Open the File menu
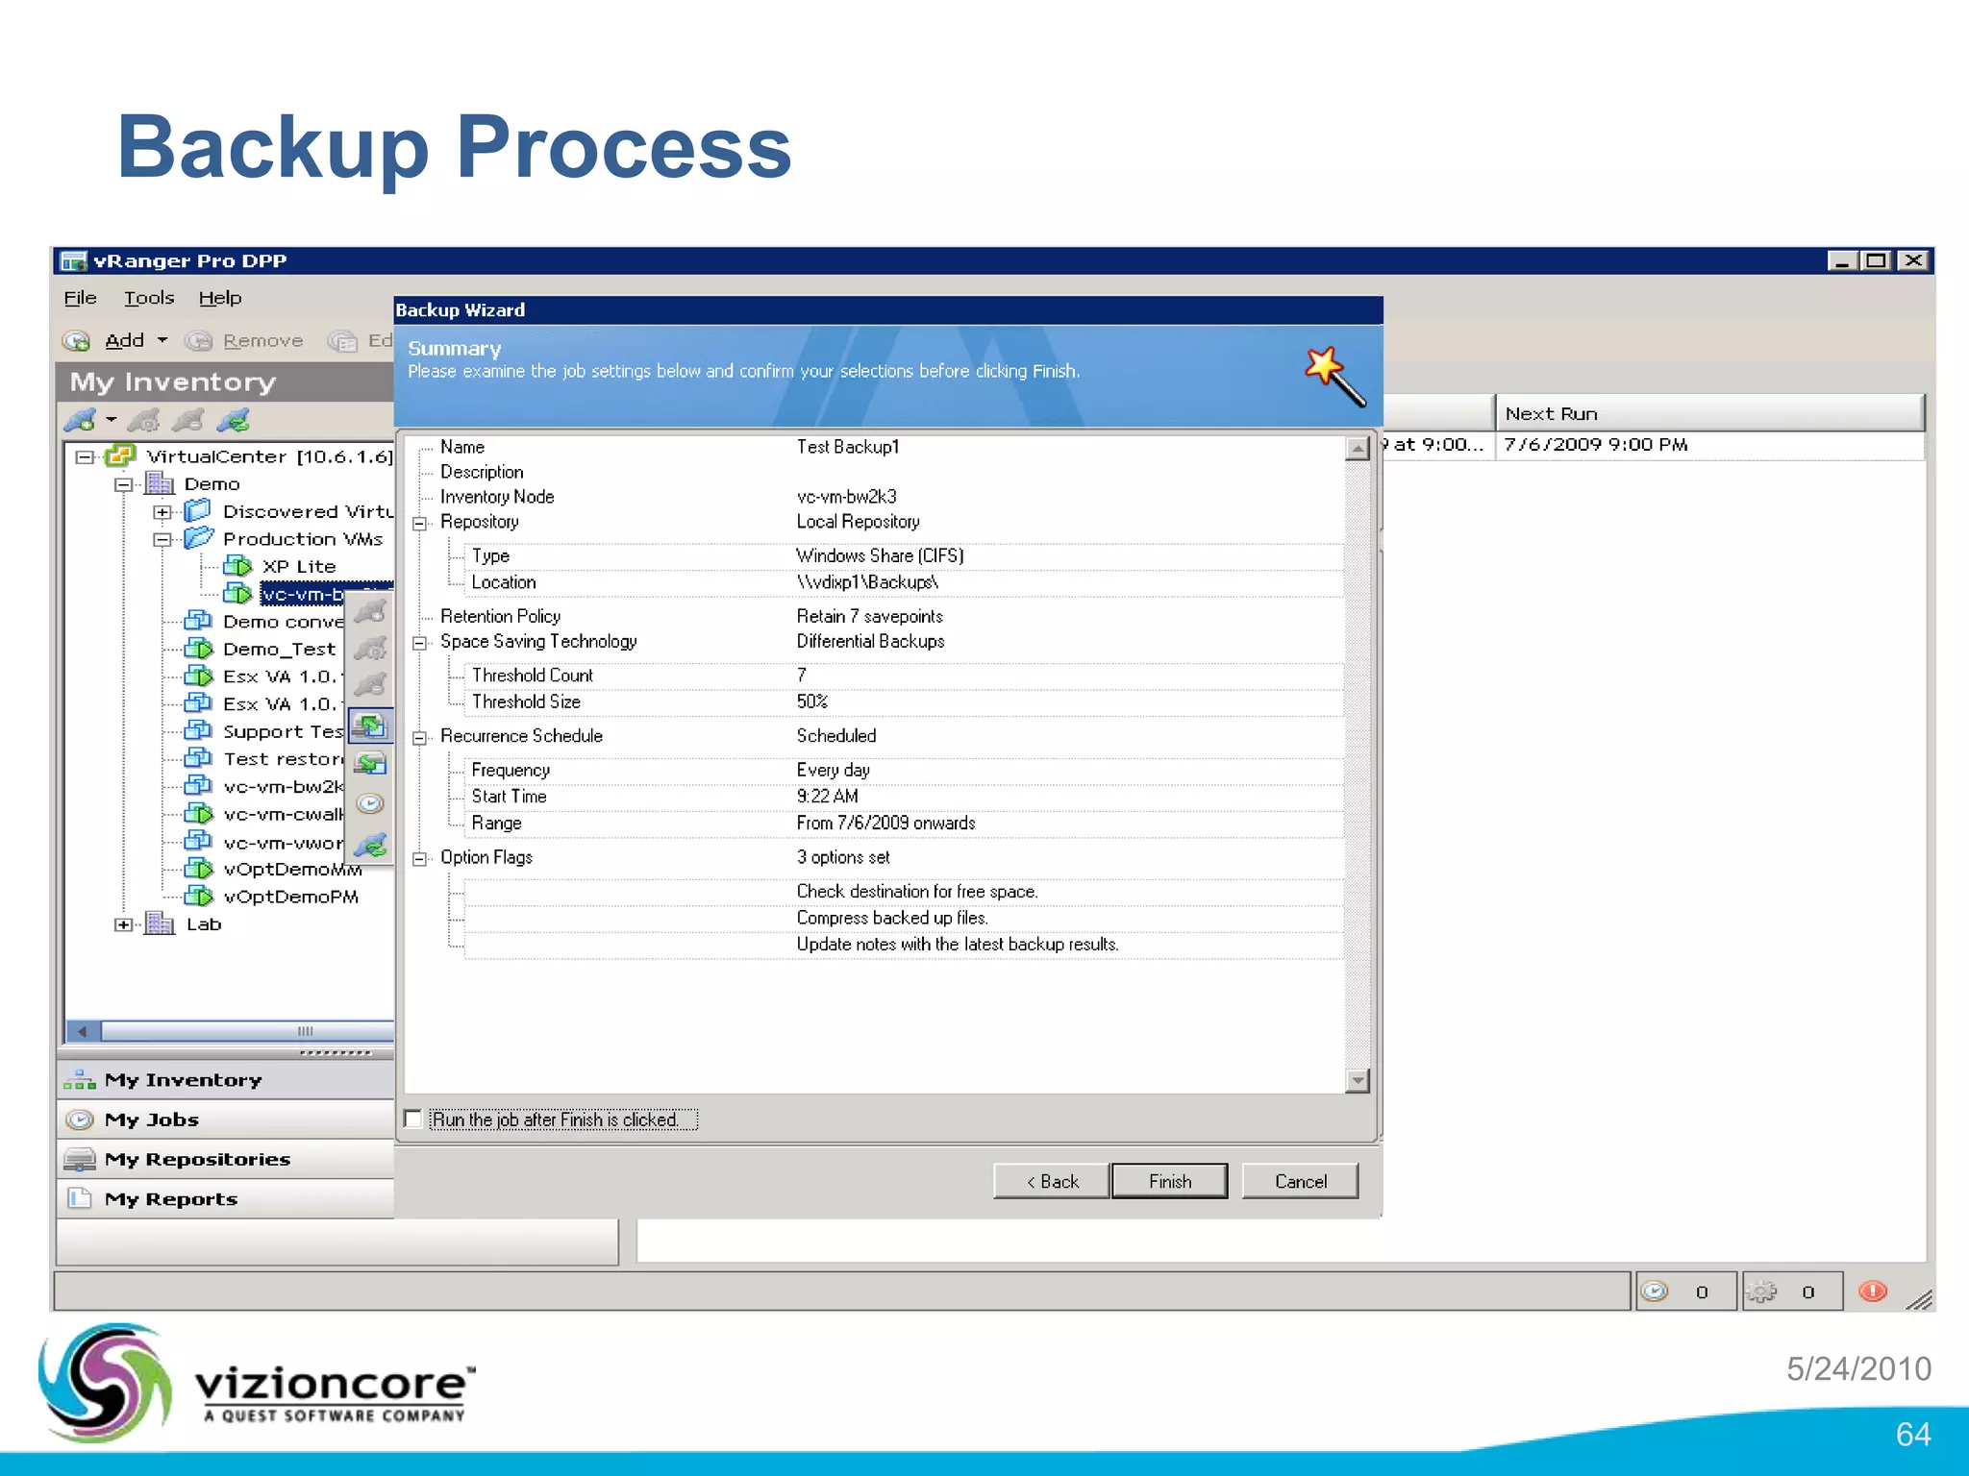1969x1476 pixels. coord(81,298)
